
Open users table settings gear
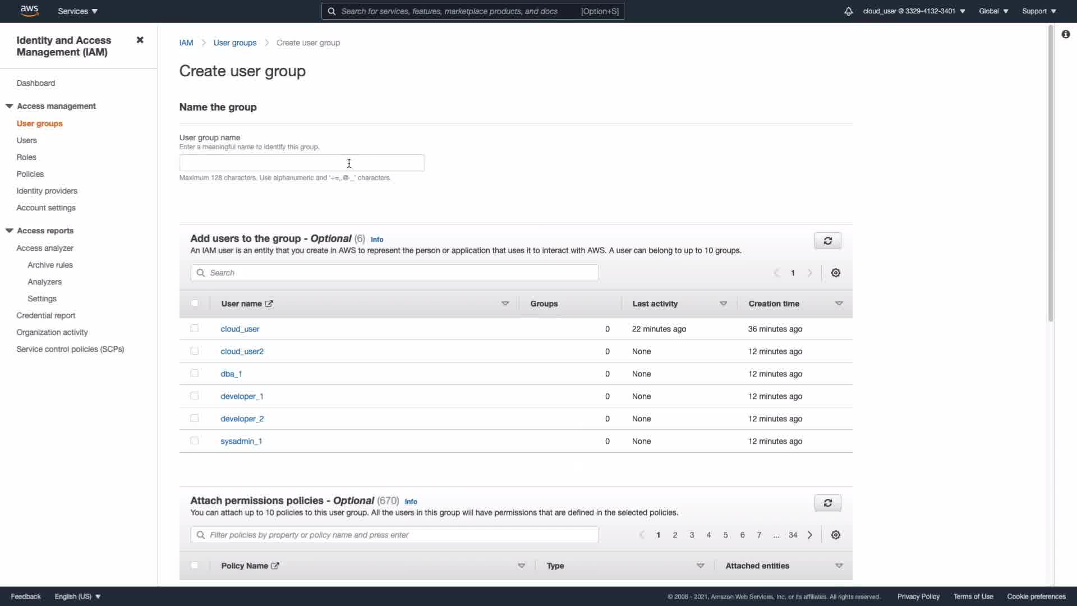[x=835, y=273]
